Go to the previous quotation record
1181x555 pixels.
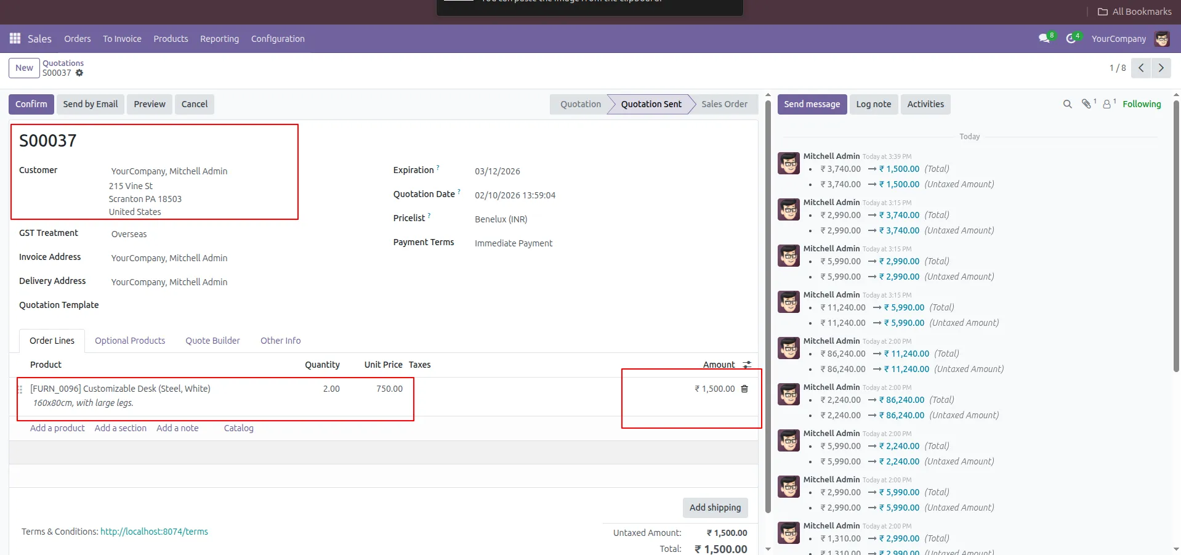1141,68
